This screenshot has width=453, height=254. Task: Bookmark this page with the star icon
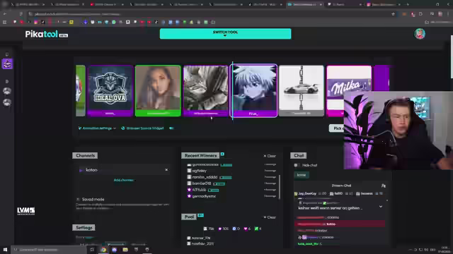tap(393, 14)
